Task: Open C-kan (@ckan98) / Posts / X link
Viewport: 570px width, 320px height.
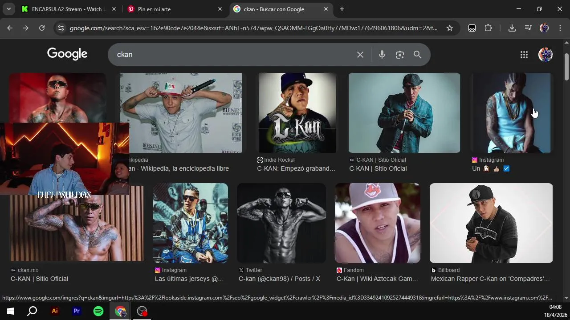Action: coord(279,279)
